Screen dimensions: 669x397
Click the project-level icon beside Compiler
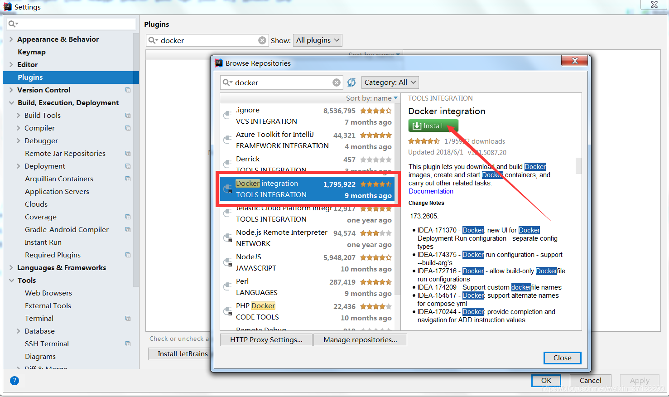128,128
